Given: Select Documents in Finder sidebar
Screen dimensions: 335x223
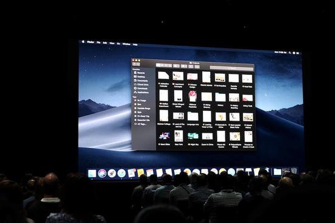Looking at the screenshot, I should pyautogui.click(x=141, y=80).
